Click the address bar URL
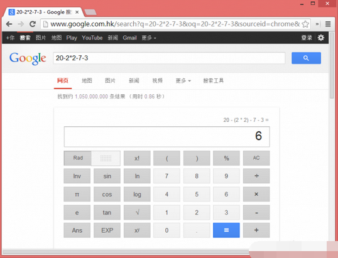338x258 pixels. click(x=175, y=24)
